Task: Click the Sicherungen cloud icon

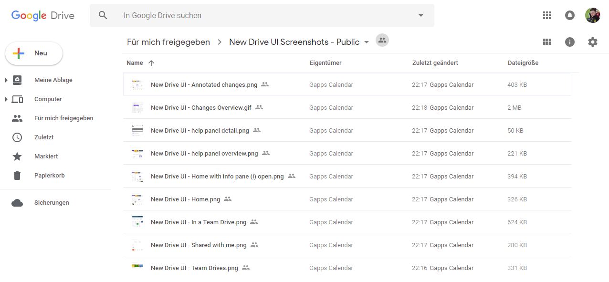Action: pos(17,203)
